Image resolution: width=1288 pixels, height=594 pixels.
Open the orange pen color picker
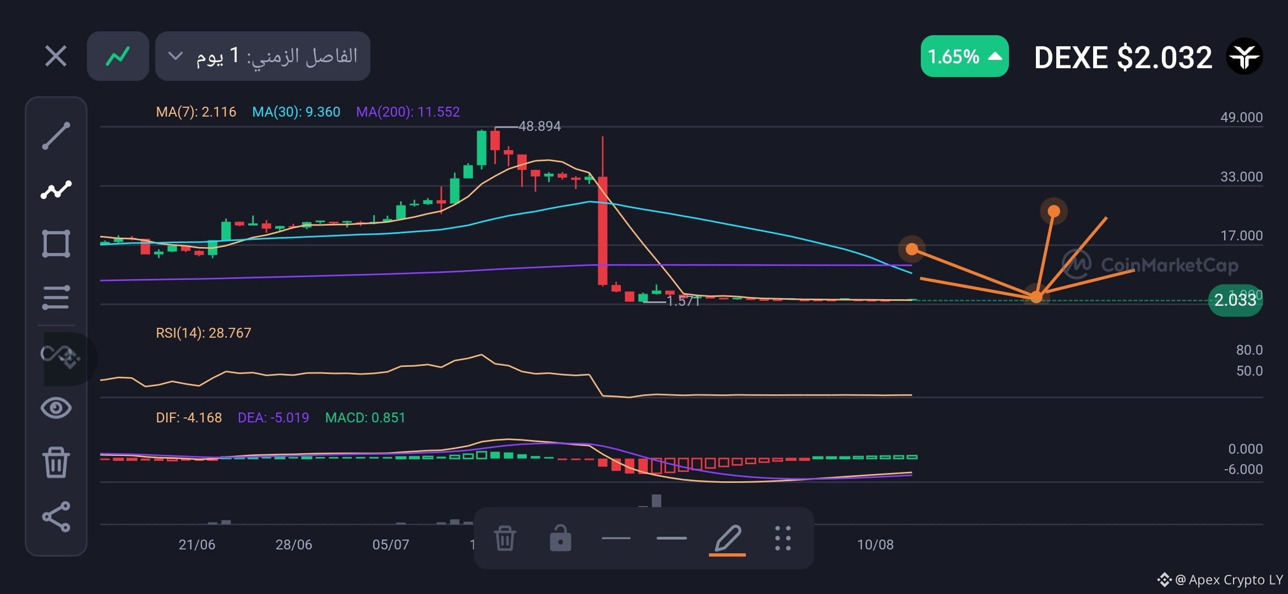[x=727, y=540]
